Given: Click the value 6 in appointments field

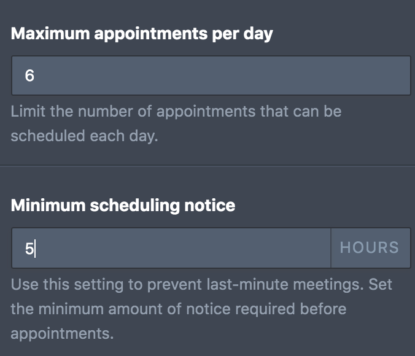Looking at the screenshot, I should click(29, 76).
